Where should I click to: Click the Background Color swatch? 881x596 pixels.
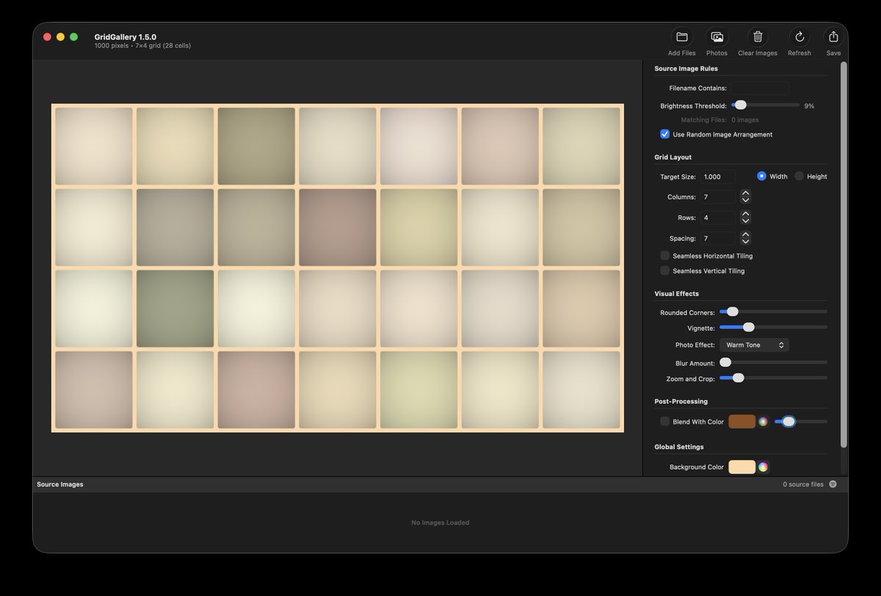coord(742,467)
